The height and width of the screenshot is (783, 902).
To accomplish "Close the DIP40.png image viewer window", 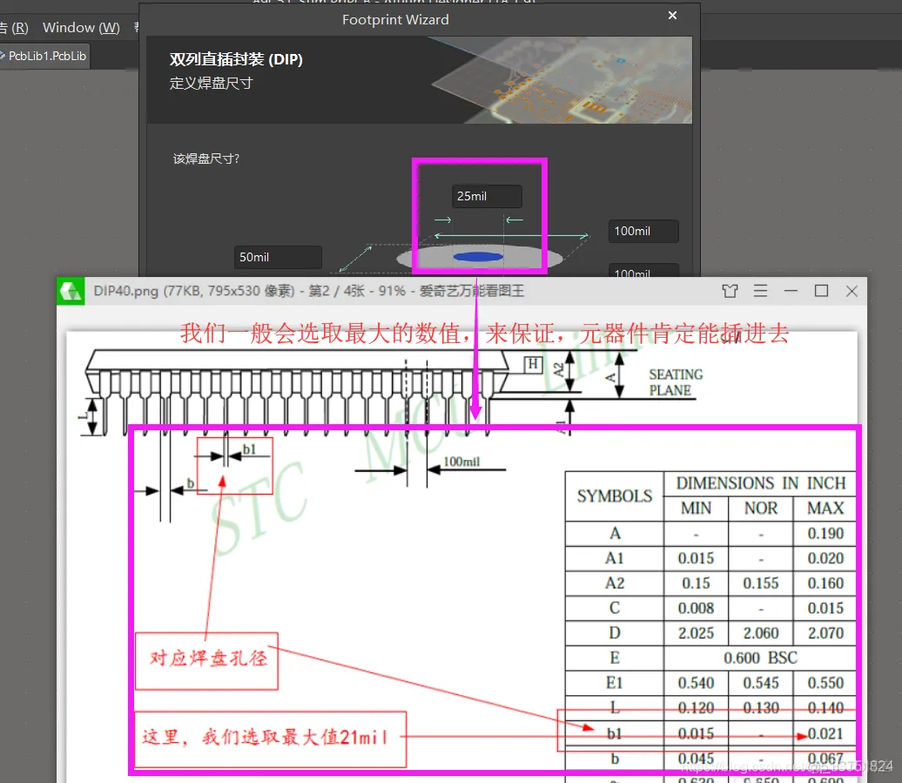I will [x=852, y=291].
